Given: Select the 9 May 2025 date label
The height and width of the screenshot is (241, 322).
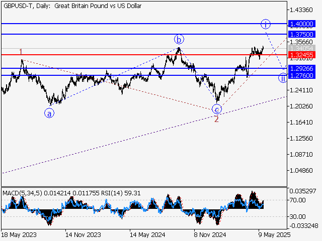Looking at the screenshot, I should pyautogui.click(x=274, y=234).
